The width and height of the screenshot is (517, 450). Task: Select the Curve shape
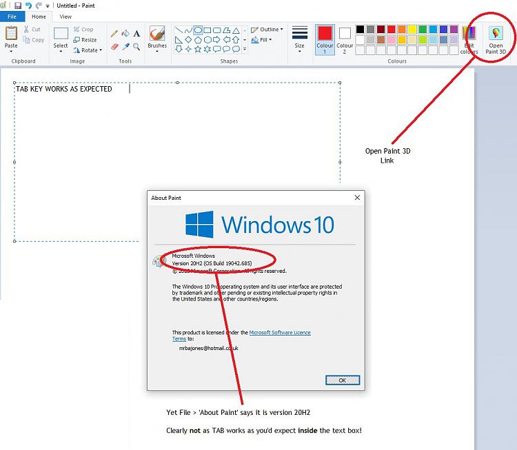click(188, 30)
